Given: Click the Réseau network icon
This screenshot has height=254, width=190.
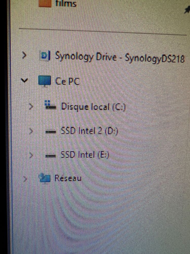Looking at the screenshot, I should pos(45,178).
